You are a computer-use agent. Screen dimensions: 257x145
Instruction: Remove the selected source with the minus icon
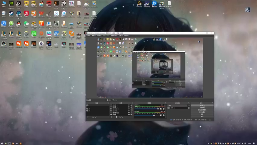coord(114,117)
